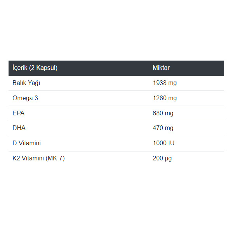Click the 200 µg value
The height and width of the screenshot is (233, 233).
pos(162,158)
